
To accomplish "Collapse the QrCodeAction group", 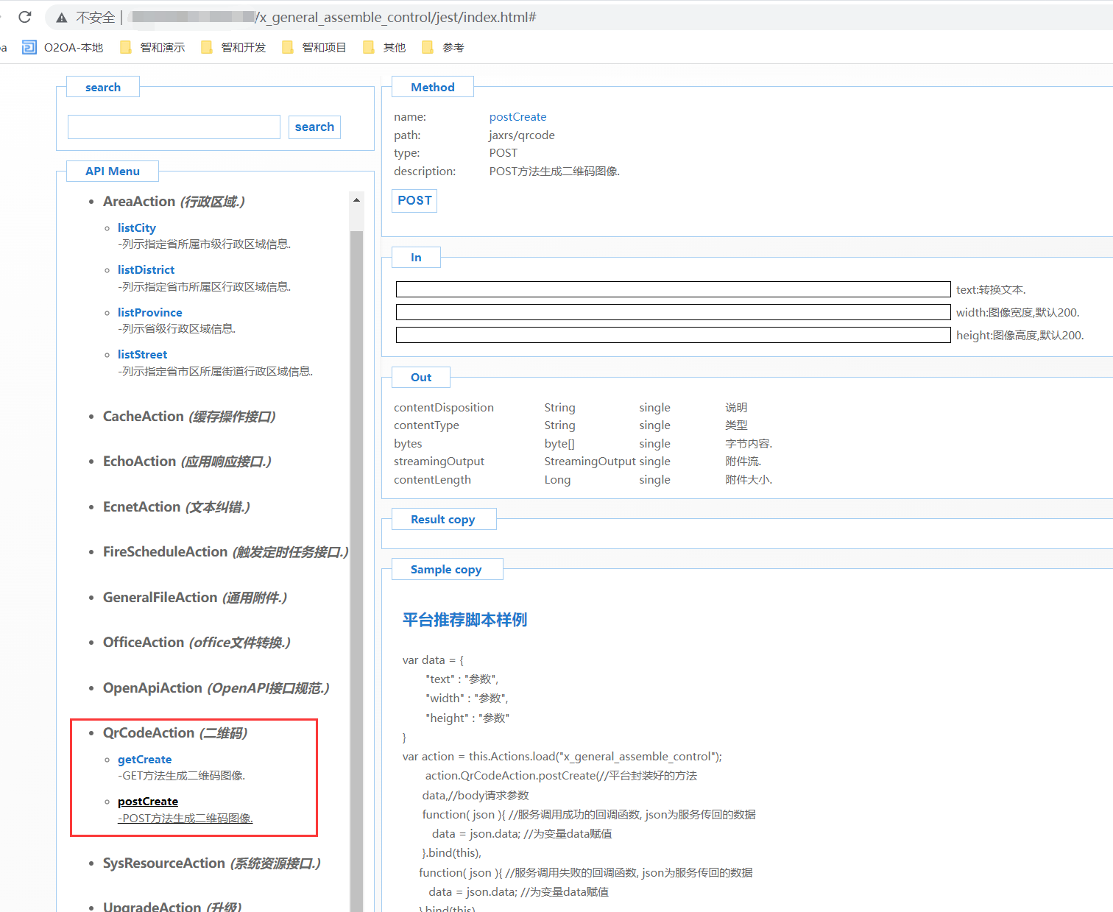I will 149,733.
